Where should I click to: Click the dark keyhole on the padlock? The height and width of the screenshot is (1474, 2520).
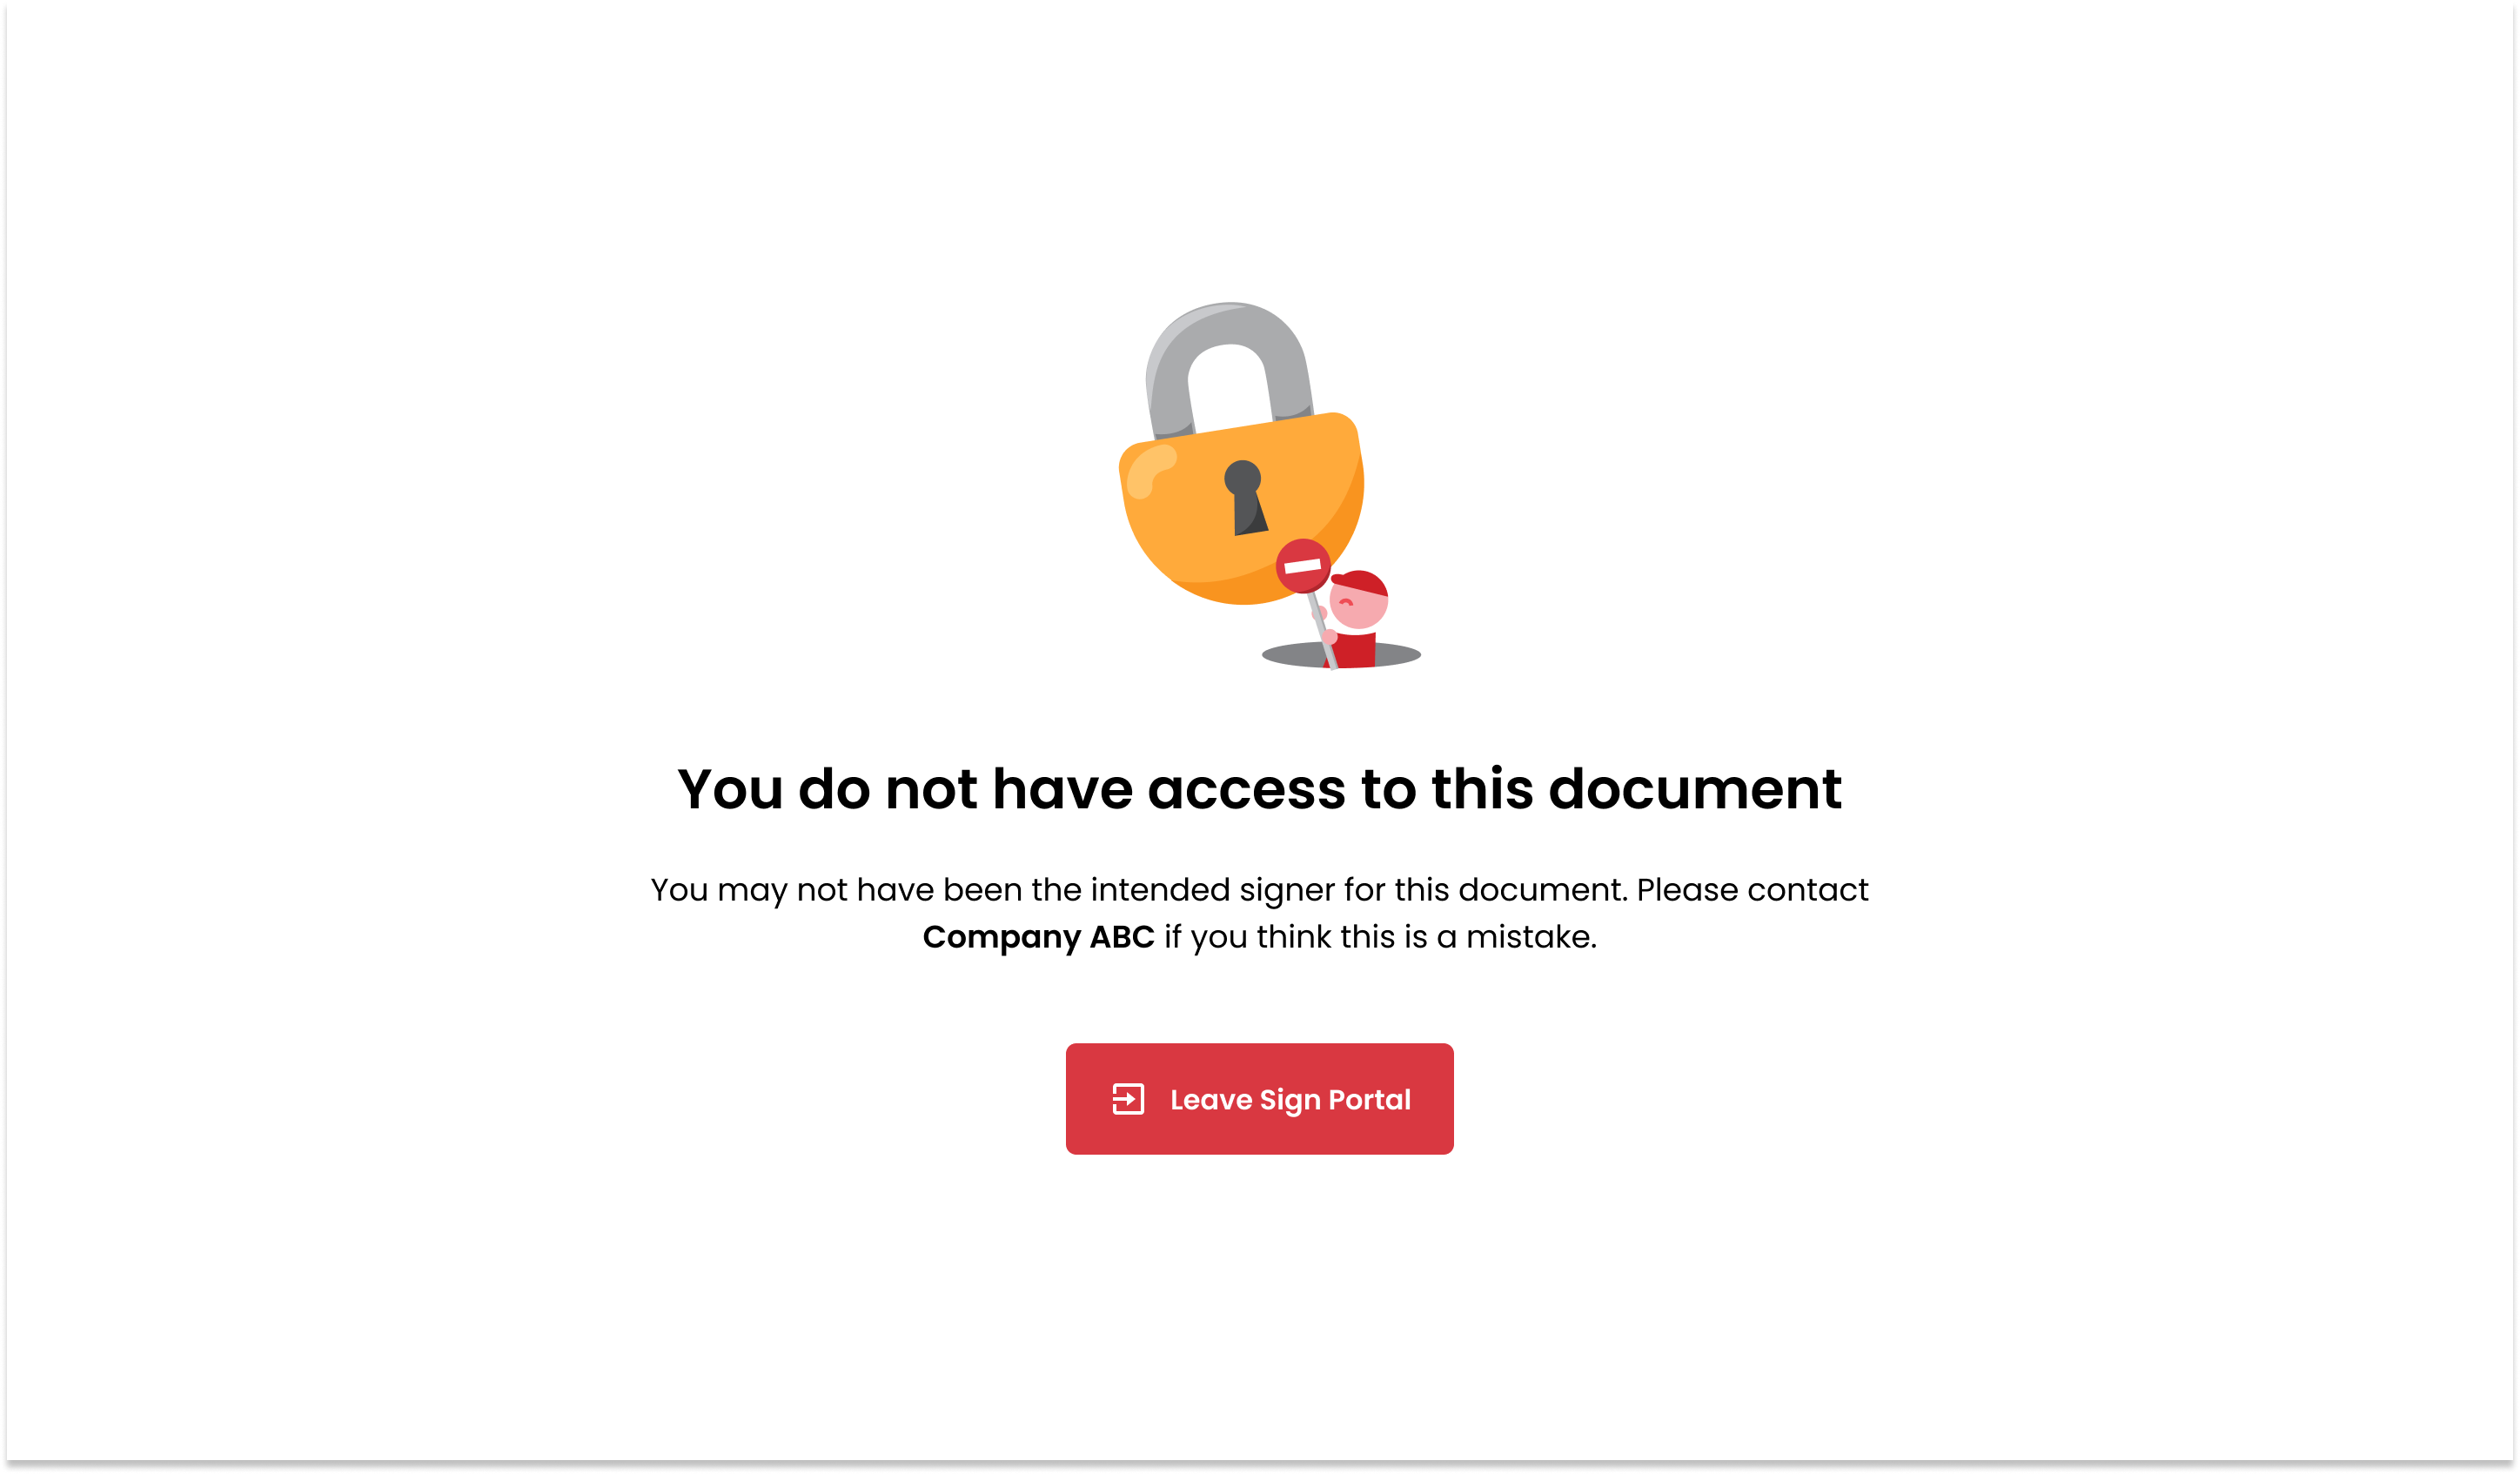pyautogui.click(x=1245, y=498)
